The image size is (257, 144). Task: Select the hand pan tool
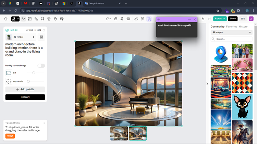point(55,19)
